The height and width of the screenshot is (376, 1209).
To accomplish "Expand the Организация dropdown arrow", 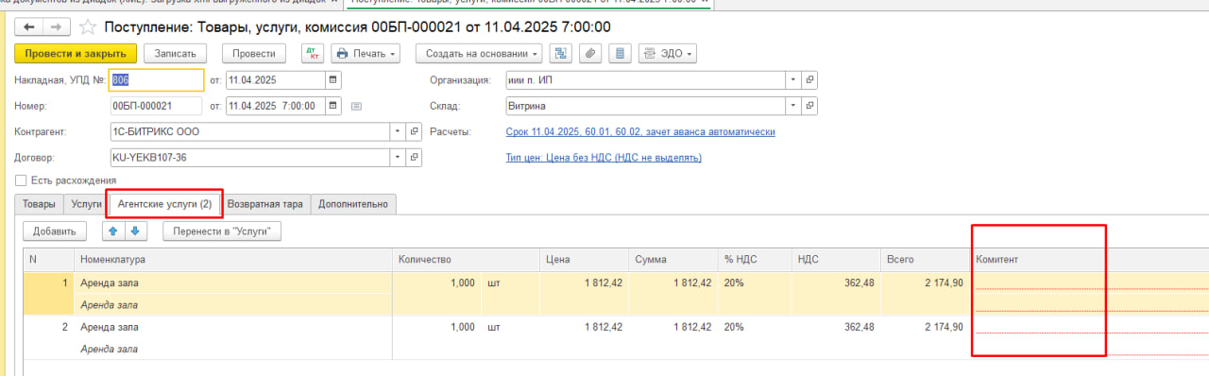I will coord(792,80).
